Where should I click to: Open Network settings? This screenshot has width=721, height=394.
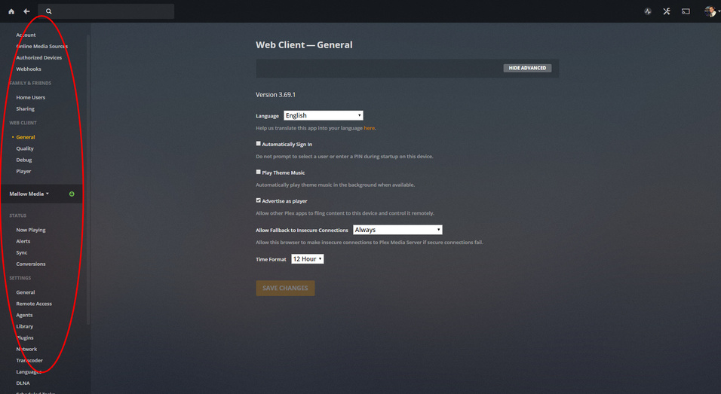pos(26,350)
